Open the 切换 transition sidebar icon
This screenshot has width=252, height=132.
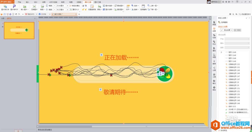click(x=214, y=36)
